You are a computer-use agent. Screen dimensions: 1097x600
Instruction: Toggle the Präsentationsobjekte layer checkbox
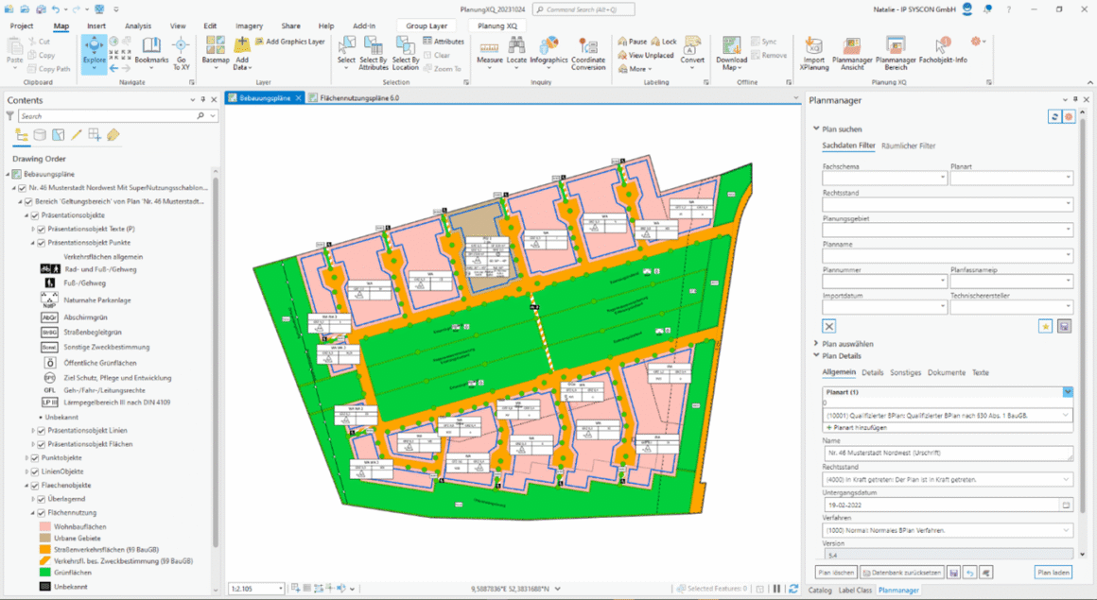point(35,215)
